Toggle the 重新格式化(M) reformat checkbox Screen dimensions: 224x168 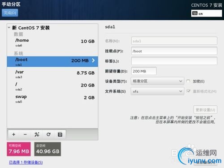(x=188, y=91)
